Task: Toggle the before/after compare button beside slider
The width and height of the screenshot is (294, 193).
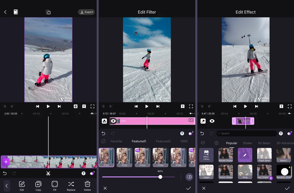Action: click(x=189, y=177)
